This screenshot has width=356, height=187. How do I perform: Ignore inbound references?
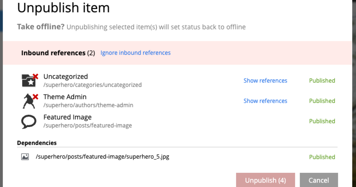click(136, 53)
